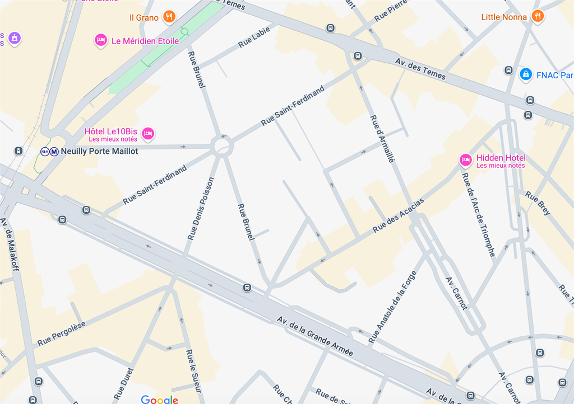Click the Il Grano text label
Screen dimensions: 574x404
(x=144, y=17)
